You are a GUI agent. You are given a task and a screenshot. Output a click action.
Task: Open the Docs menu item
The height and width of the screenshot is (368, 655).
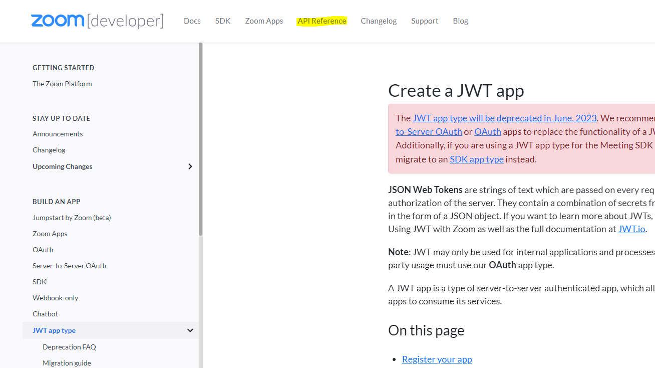pos(192,21)
